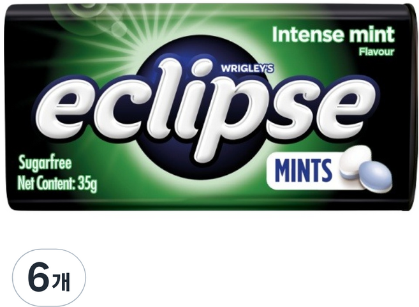Click the 6개 quantity badge
Viewport: 419px width, 307px height.
point(49,278)
